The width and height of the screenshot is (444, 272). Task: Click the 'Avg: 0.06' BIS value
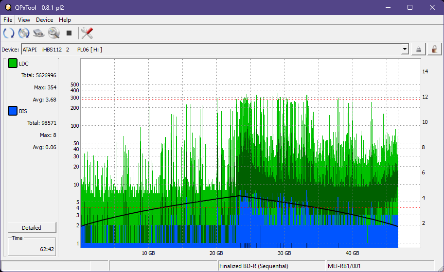click(44, 147)
